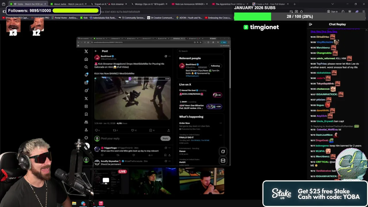Switch to Wompy Clips on X tab
This screenshot has width=368, height=207.
coord(149,4)
